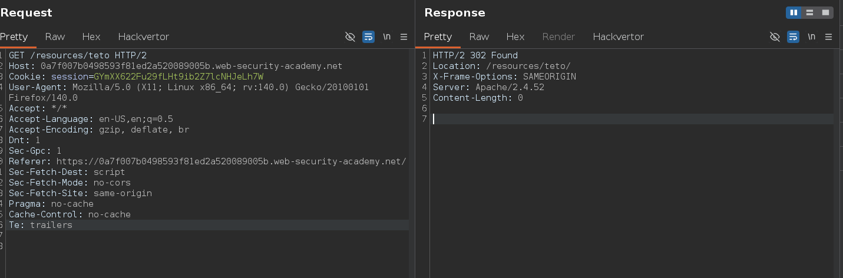Place cursor on response line 7
Image resolution: width=843 pixels, height=278 pixels.
(x=632, y=119)
